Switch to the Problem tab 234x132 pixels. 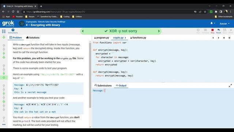[x=16, y=37]
